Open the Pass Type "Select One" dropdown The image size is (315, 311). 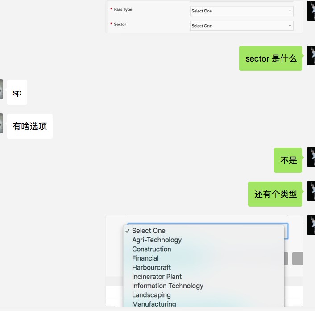pyautogui.click(x=241, y=11)
